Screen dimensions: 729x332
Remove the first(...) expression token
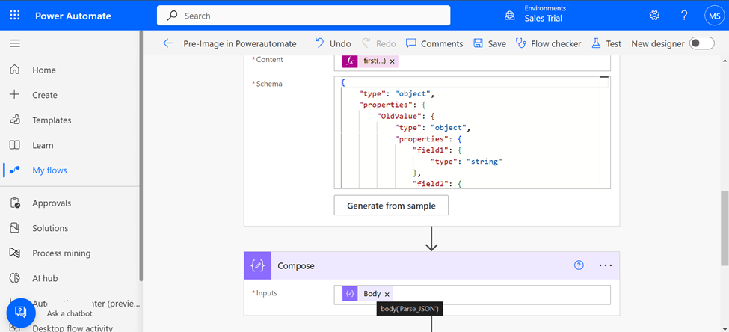coord(393,61)
